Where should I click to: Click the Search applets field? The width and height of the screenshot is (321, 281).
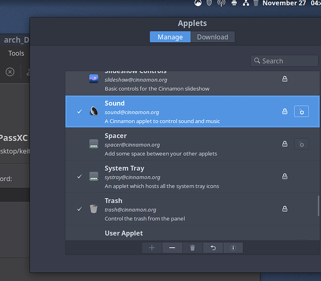284,61
